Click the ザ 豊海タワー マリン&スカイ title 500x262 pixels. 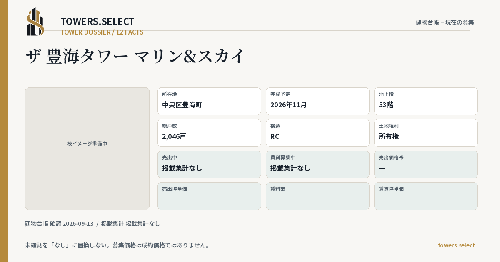(135, 56)
